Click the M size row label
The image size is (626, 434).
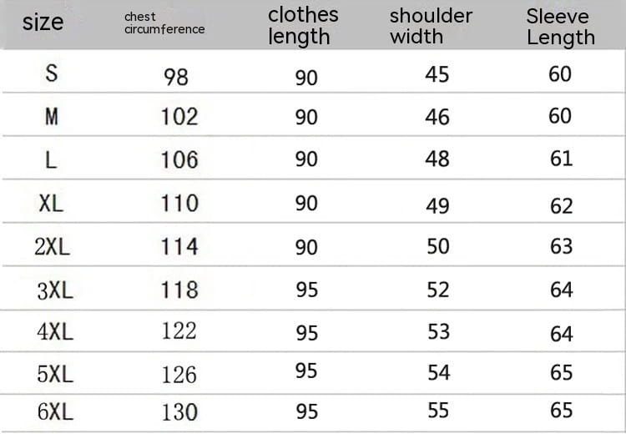pyautogui.click(x=52, y=116)
